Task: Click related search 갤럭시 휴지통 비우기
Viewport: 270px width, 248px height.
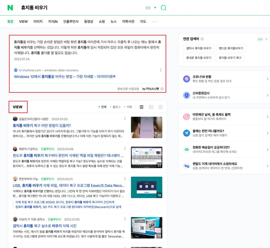Action: (x=199, y=49)
